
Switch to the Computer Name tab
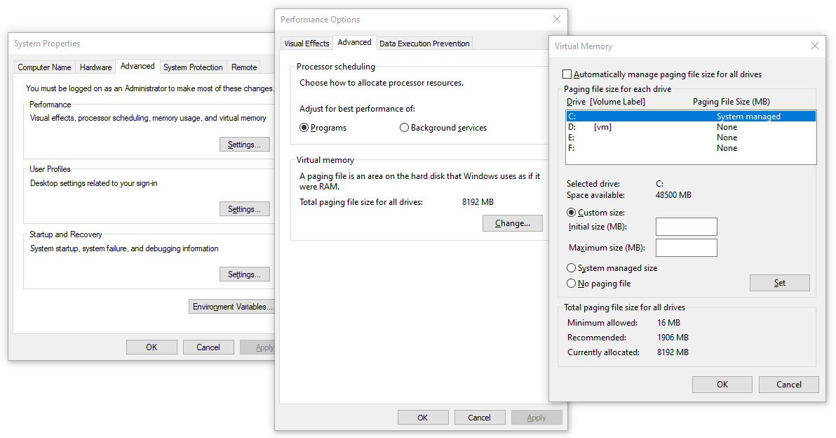pyautogui.click(x=44, y=67)
